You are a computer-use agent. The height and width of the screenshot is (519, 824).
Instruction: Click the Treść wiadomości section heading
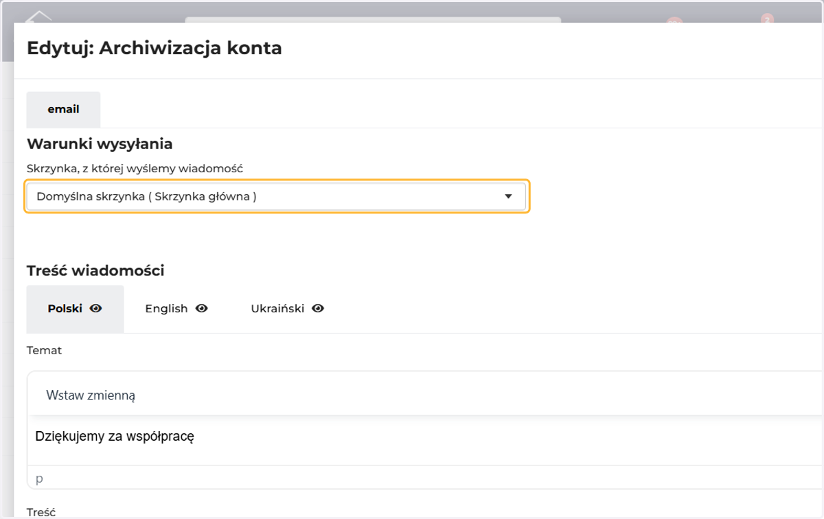(x=95, y=270)
